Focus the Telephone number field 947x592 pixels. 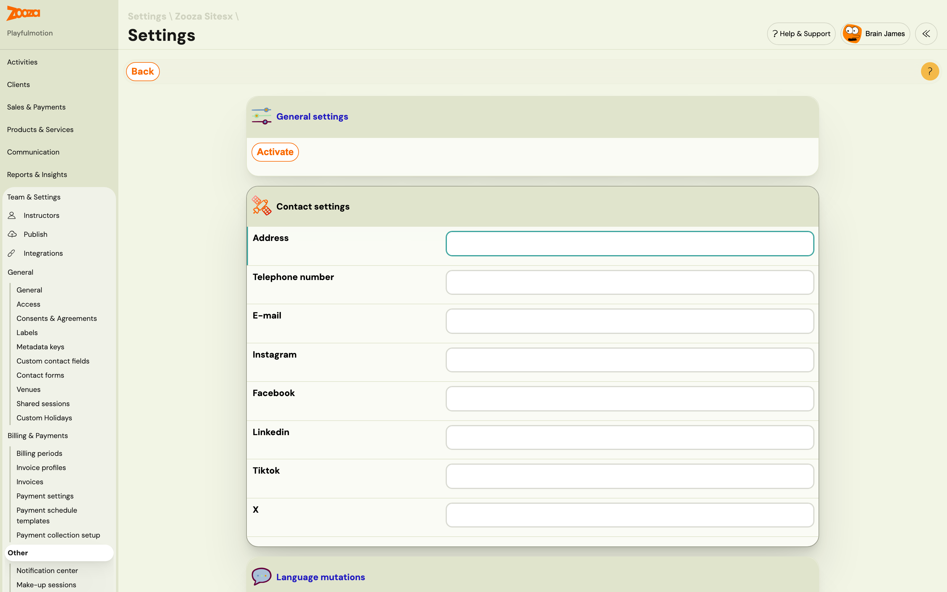630,282
